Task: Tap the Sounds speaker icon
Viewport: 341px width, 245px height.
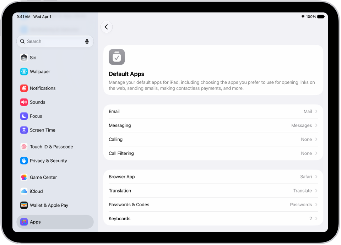Action: 24,102
